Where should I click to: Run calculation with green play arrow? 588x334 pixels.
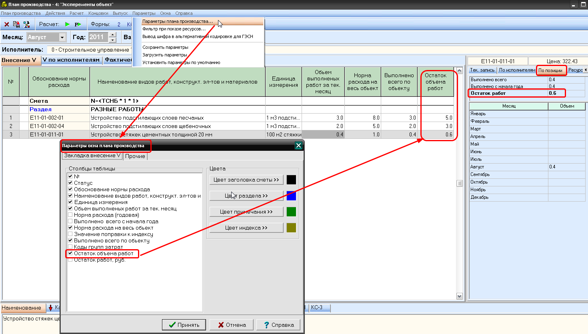tap(68, 24)
